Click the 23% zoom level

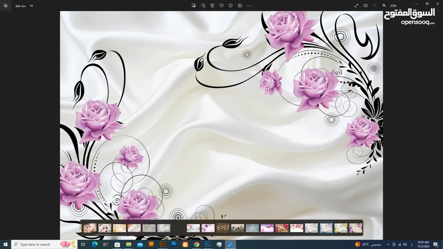click(393, 6)
